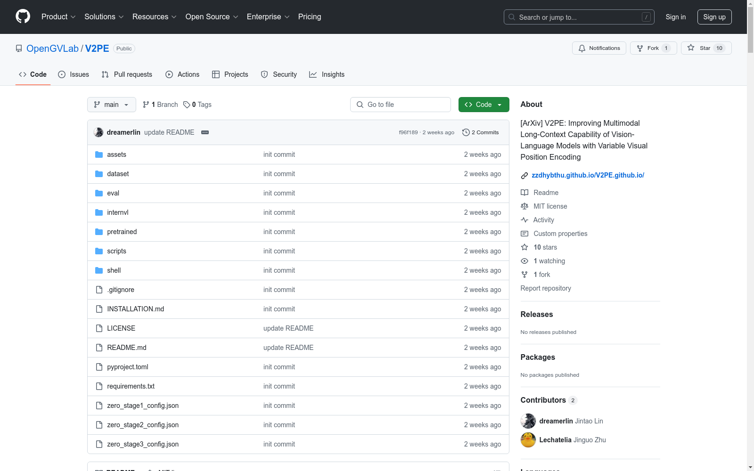Click the book icon beside Readme
Viewport: 754px width, 471px height.
tap(525, 193)
